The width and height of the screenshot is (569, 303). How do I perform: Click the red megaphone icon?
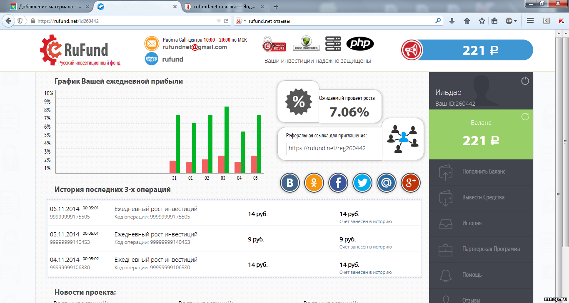click(x=412, y=50)
